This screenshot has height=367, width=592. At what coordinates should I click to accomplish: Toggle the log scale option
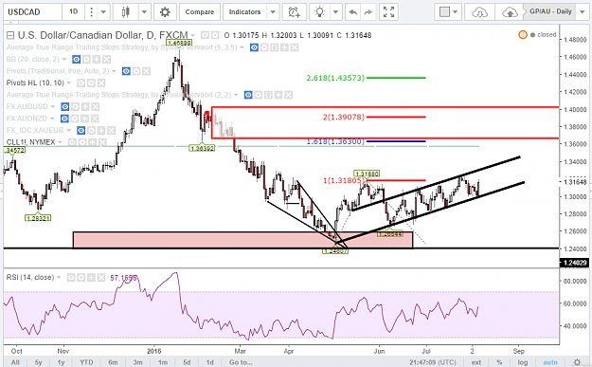(x=523, y=362)
